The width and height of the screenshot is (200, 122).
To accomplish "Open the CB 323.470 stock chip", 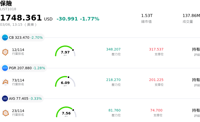I will pos(23,37).
